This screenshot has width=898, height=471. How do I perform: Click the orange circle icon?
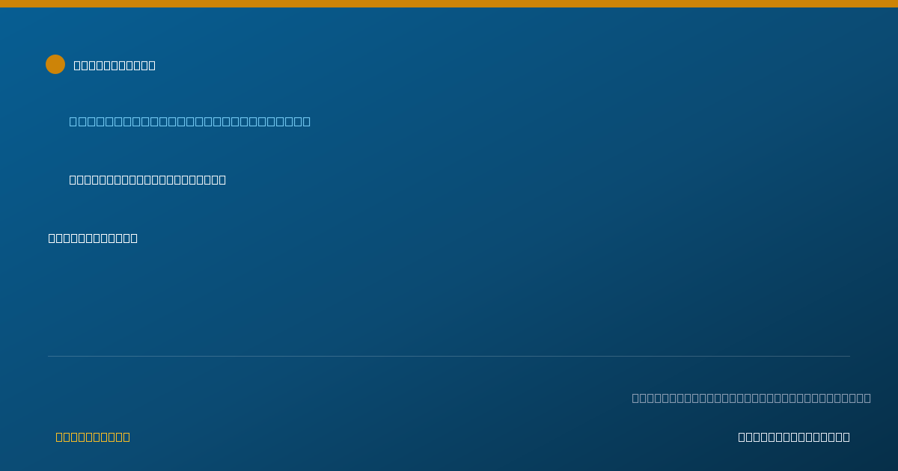(x=55, y=64)
